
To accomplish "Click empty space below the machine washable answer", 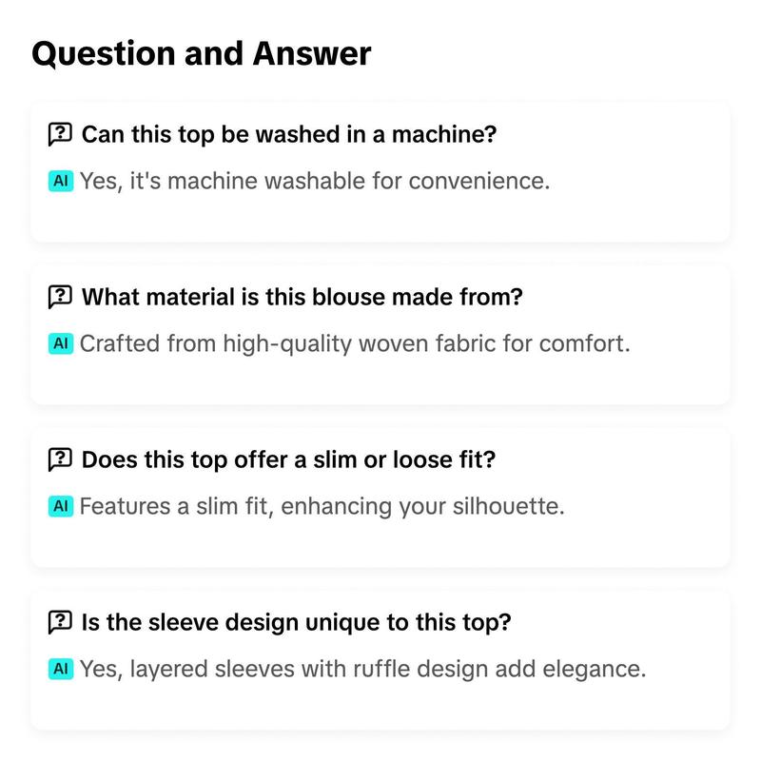I will 380,219.
